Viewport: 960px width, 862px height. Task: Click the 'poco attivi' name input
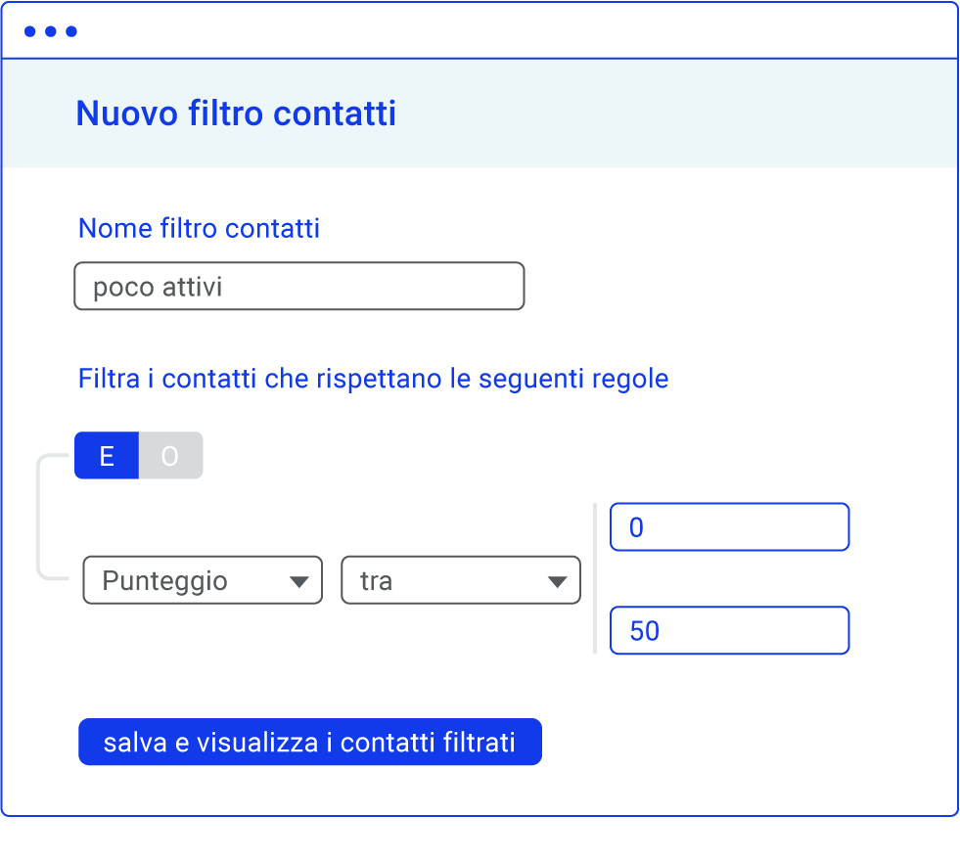click(298, 286)
